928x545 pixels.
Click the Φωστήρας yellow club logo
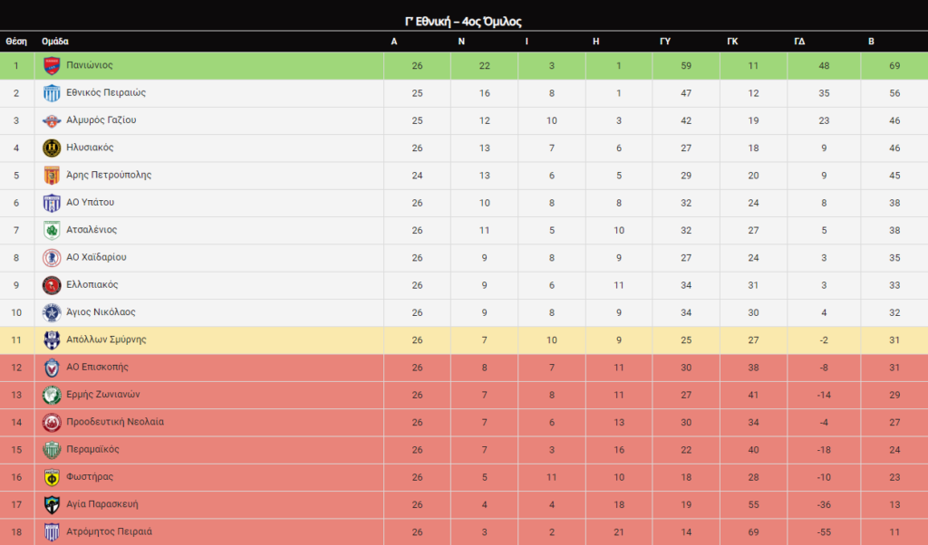tap(52, 477)
